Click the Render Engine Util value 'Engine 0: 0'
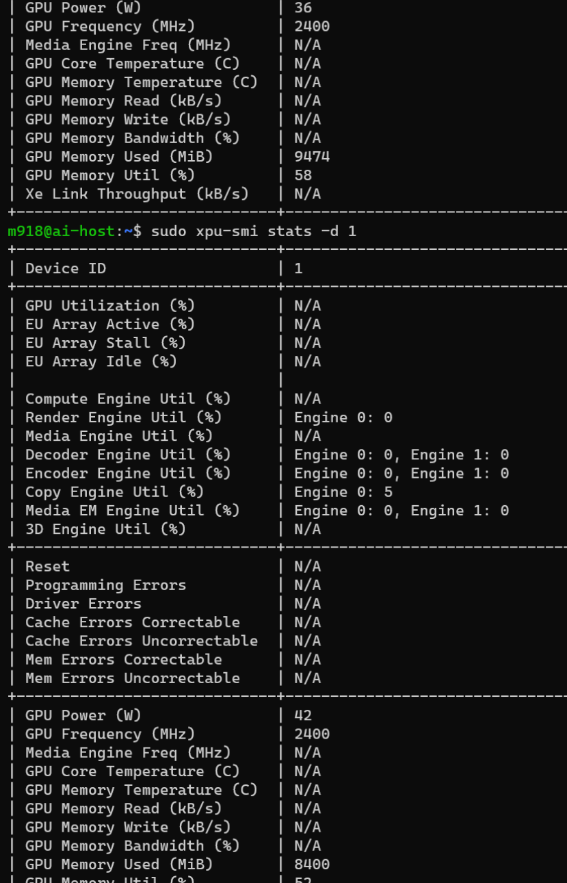This screenshot has width=567, height=883. 343,418
